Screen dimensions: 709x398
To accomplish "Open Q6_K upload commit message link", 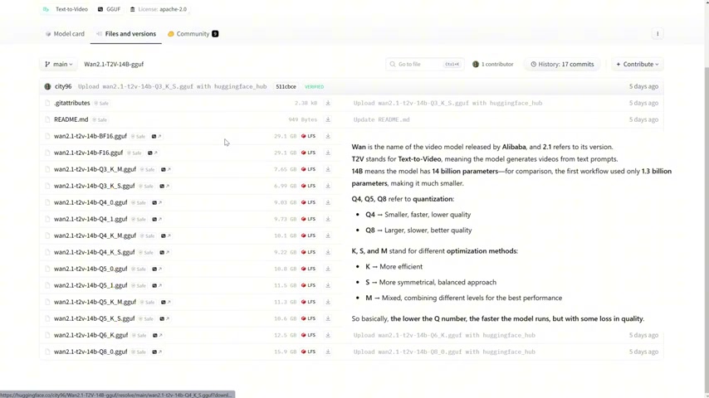I will coord(444,335).
